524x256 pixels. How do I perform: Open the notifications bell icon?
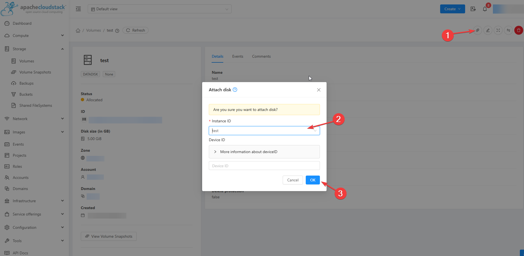pos(485,9)
